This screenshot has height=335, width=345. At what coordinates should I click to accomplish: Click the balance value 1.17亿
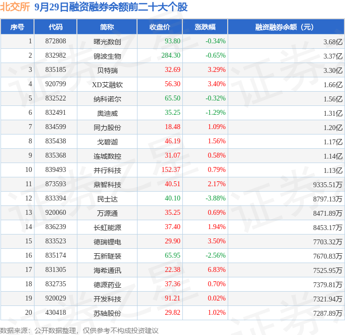(x=333, y=142)
